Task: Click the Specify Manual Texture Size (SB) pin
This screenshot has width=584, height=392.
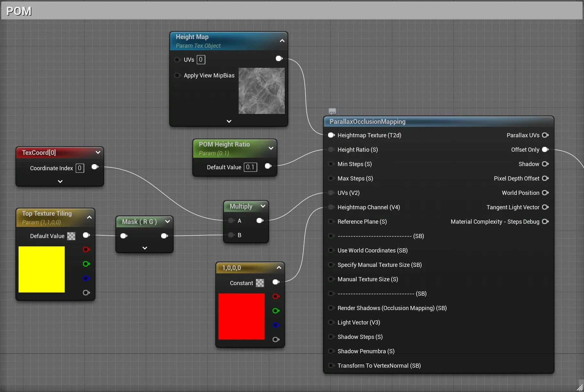Action: pos(331,265)
